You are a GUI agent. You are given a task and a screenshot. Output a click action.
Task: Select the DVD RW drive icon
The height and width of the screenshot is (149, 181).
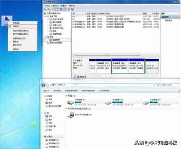71,115
